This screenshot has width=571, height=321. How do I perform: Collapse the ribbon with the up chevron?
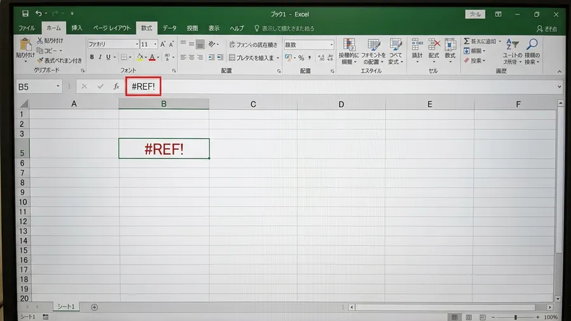point(560,71)
